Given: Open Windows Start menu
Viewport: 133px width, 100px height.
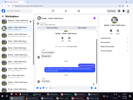Looking at the screenshot, I should point(2,96).
